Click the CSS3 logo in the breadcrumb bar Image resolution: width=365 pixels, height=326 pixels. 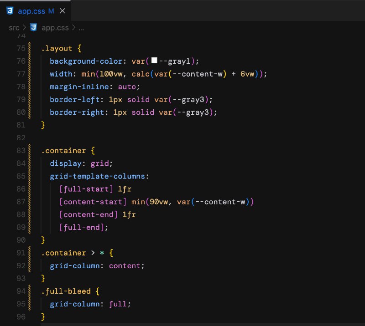click(33, 28)
